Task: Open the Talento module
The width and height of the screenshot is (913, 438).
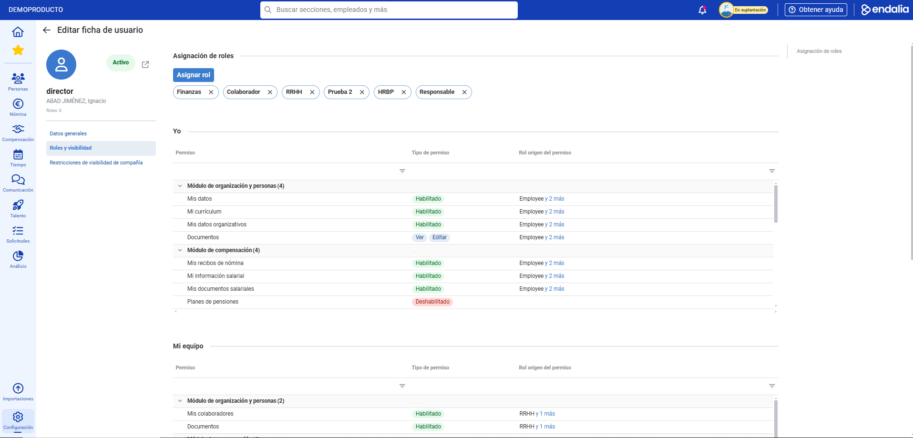Action: pyautogui.click(x=18, y=209)
